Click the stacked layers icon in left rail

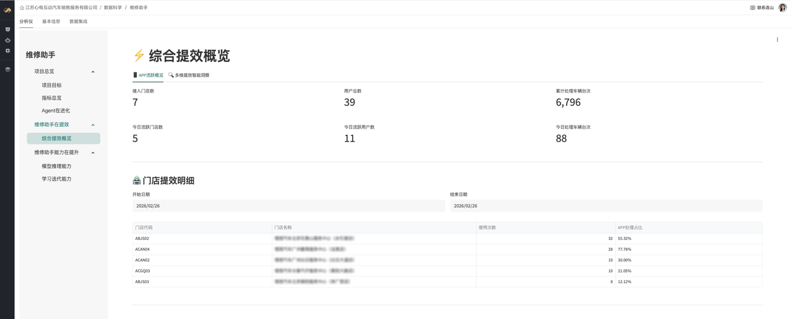7,69
